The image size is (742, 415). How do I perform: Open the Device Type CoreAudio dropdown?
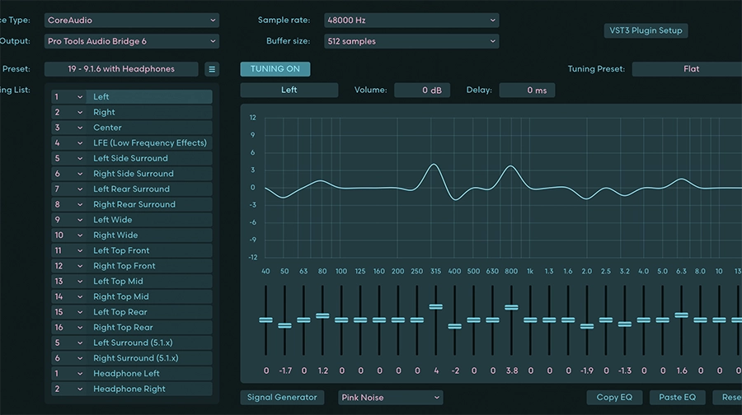pos(131,20)
